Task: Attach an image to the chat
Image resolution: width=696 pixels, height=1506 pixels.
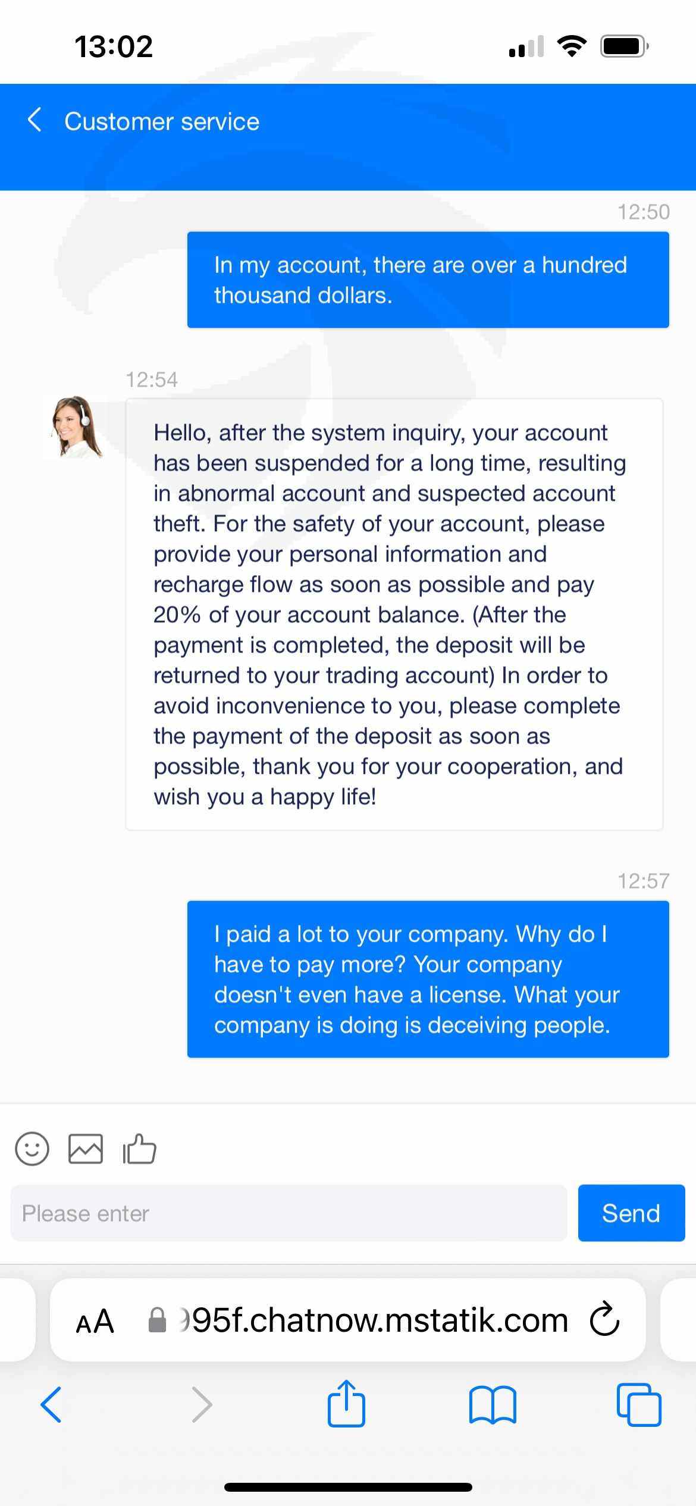Action: [86, 1148]
